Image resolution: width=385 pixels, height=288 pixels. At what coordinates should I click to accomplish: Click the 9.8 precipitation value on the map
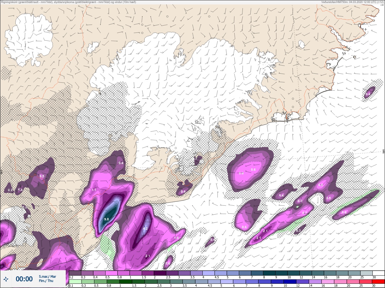click(x=106, y=219)
